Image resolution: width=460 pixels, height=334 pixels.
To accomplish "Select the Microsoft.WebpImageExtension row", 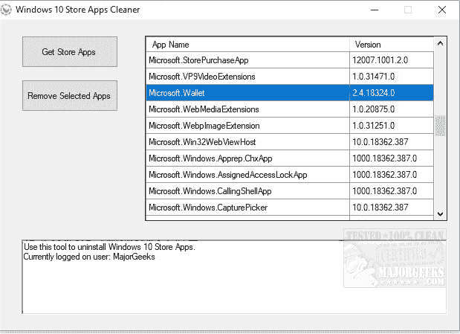I will point(247,126).
